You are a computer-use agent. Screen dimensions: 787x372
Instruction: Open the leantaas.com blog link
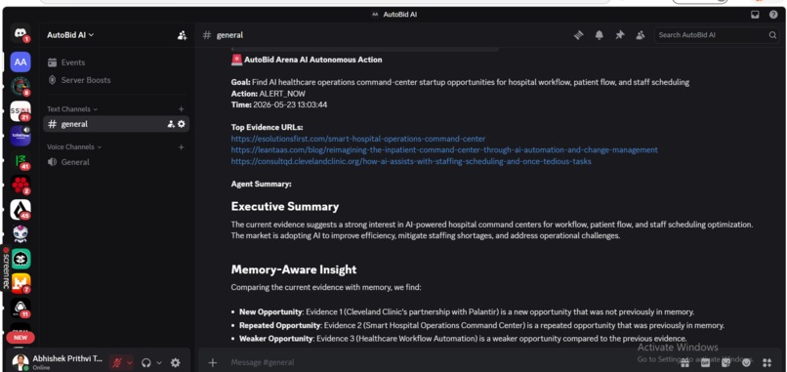click(444, 150)
